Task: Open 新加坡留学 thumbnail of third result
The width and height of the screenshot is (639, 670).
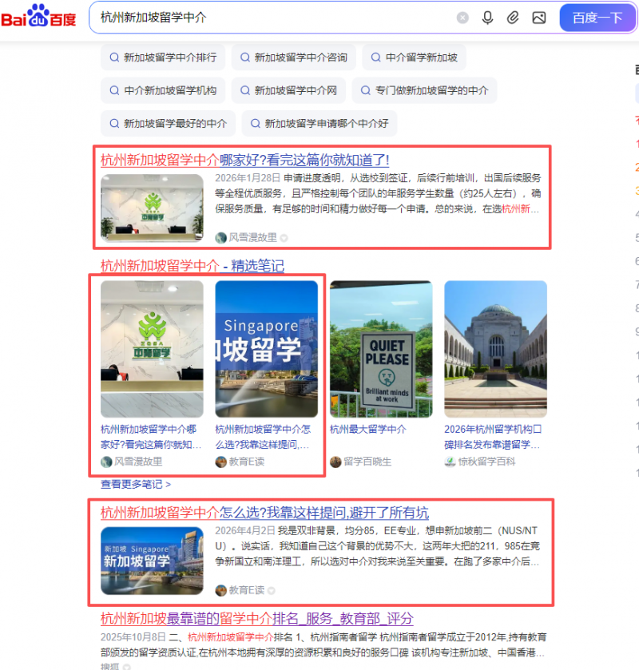Action: pos(153,561)
